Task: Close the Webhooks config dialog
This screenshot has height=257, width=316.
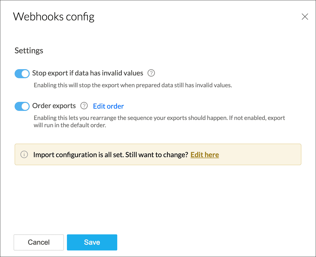Action: (305, 17)
